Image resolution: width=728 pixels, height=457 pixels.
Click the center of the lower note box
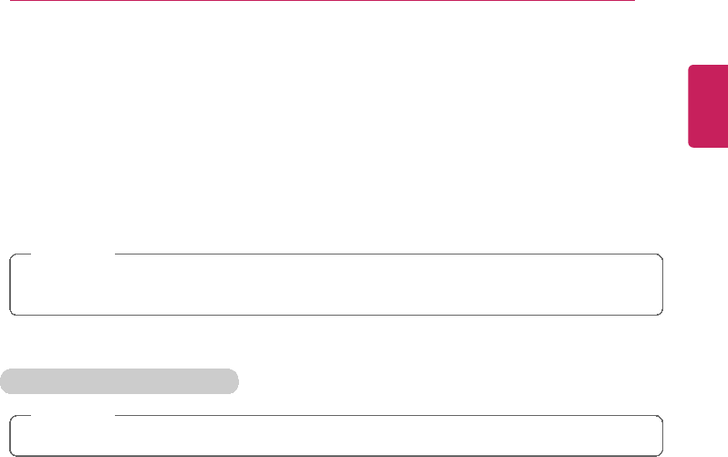point(336,436)
